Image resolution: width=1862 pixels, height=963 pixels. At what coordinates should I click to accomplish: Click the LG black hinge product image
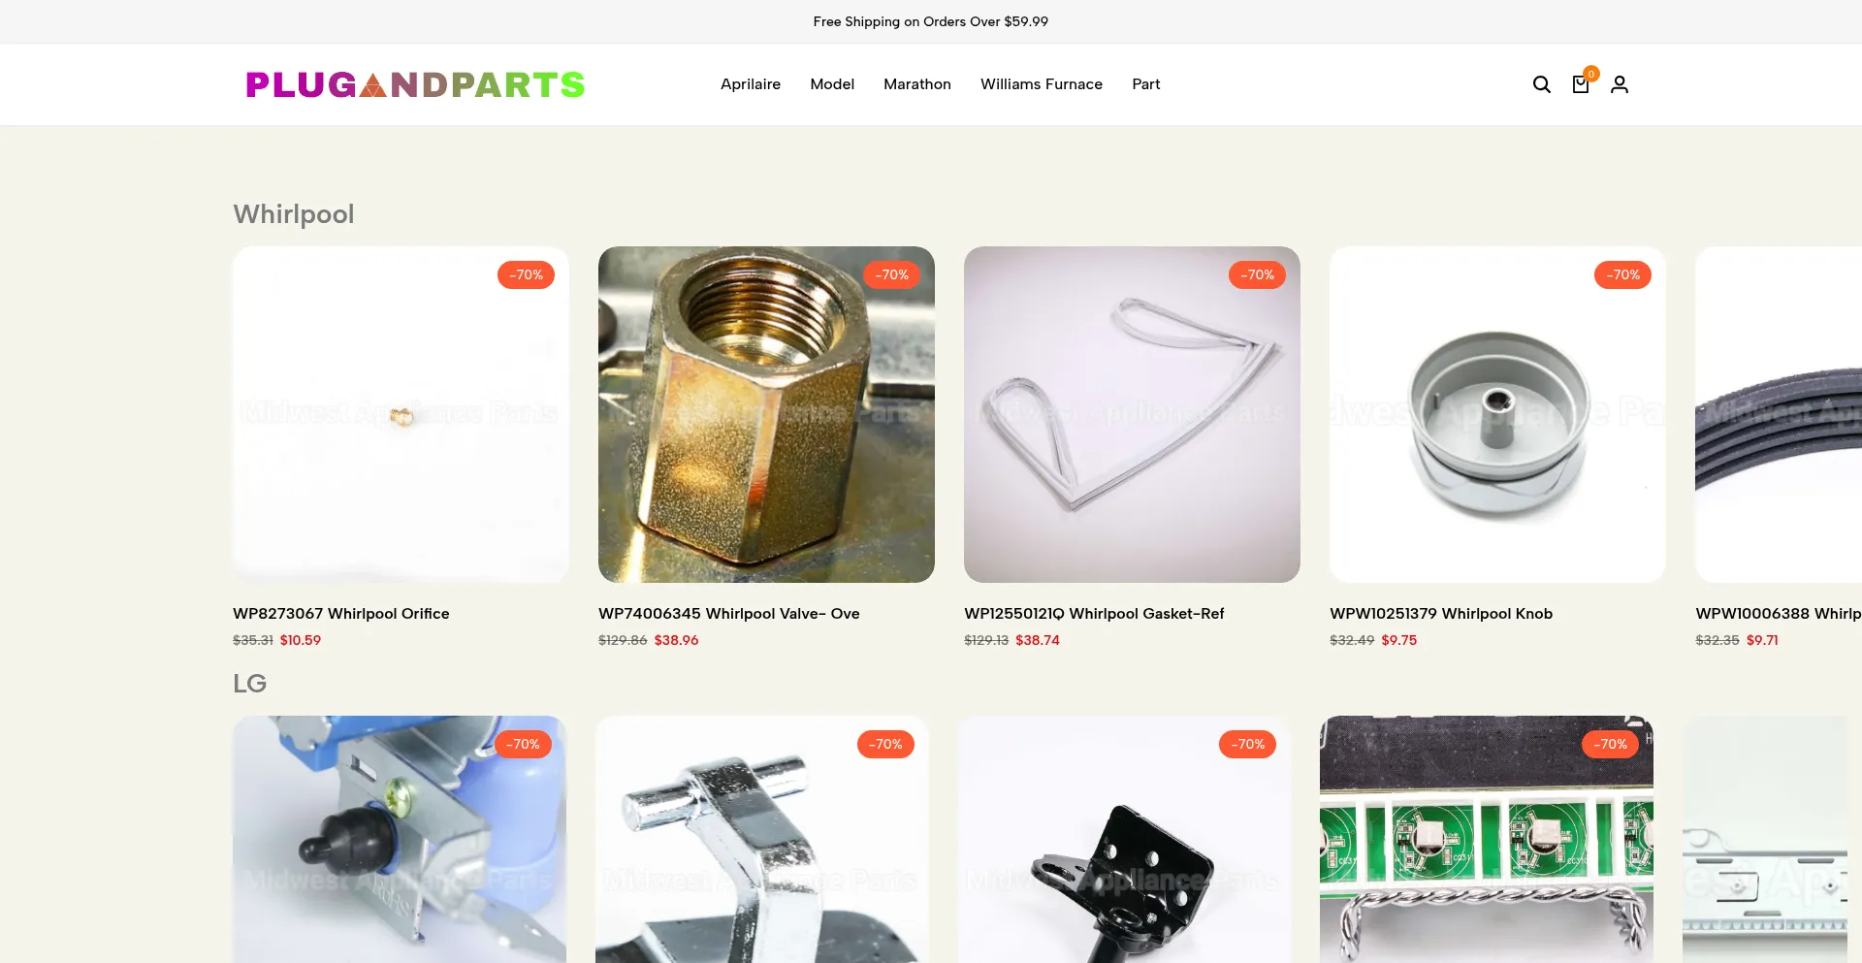click(x=1125, y=840)
